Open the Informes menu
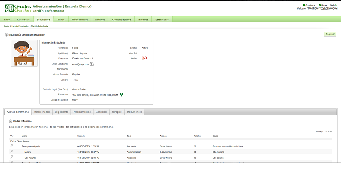 pyautogui.click(x=143, y=20)
